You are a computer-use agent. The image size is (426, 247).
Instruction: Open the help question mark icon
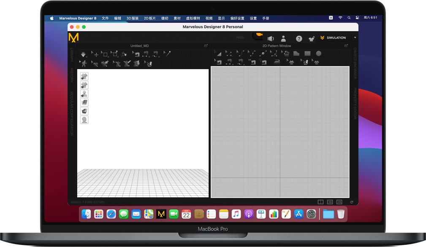pos(299,38)
